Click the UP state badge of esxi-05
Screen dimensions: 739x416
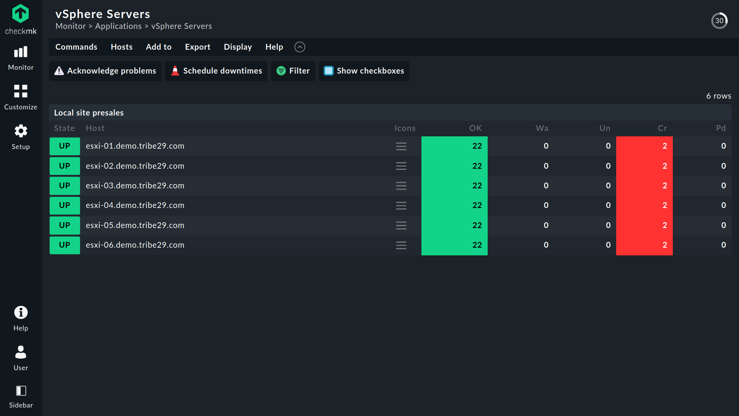(65, 225)
